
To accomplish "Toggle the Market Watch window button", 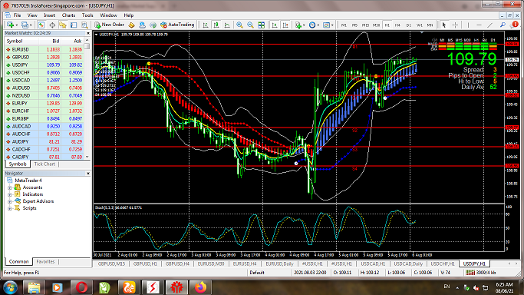I will (41, 25).
